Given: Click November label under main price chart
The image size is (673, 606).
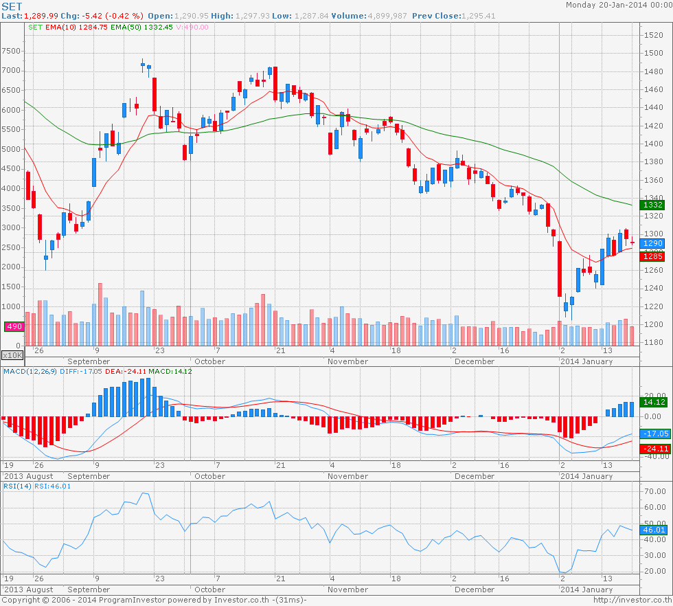Looking at the screenshot, I should 347,361.
